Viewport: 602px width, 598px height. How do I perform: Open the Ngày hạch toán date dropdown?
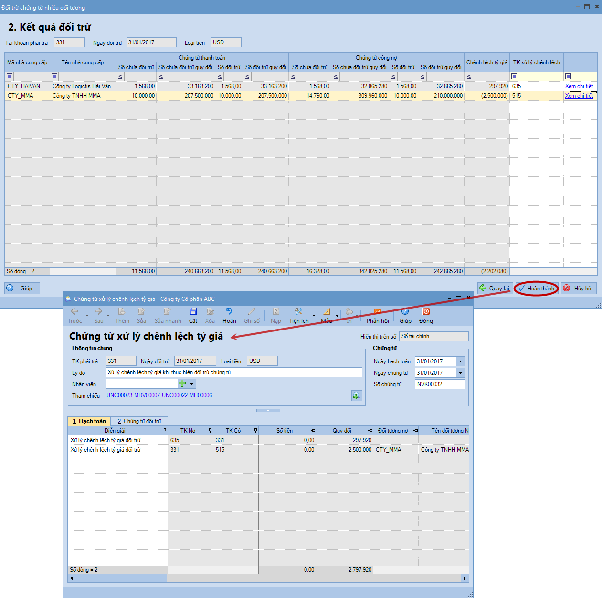(460, 361)
